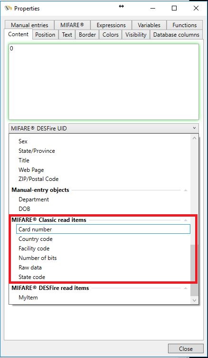The height and width of the screenshot is (358, 208).
Task: Click the Close button
Action: tap(186, 348)
